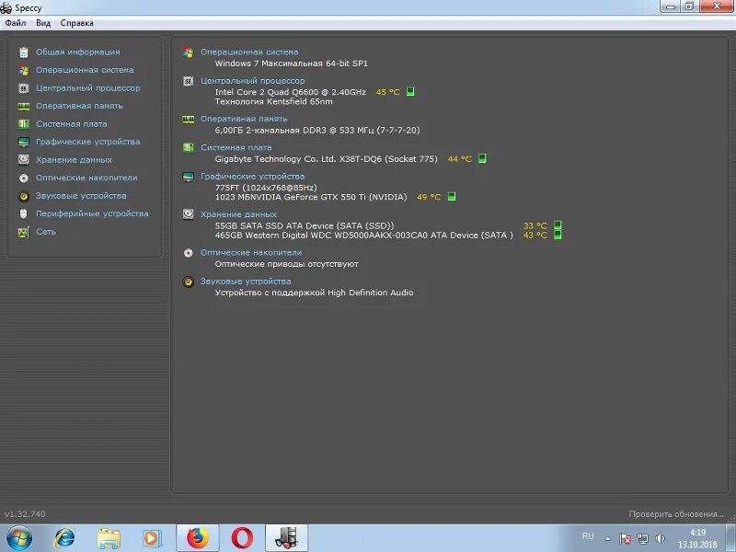
Task: Click the Gigabyte Technology X38T-DQ6 text
Action: tap(326, 159)
